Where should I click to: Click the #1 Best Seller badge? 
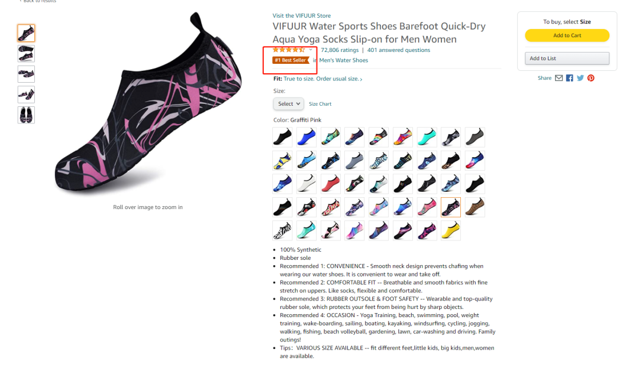click(x=291, y=60)
